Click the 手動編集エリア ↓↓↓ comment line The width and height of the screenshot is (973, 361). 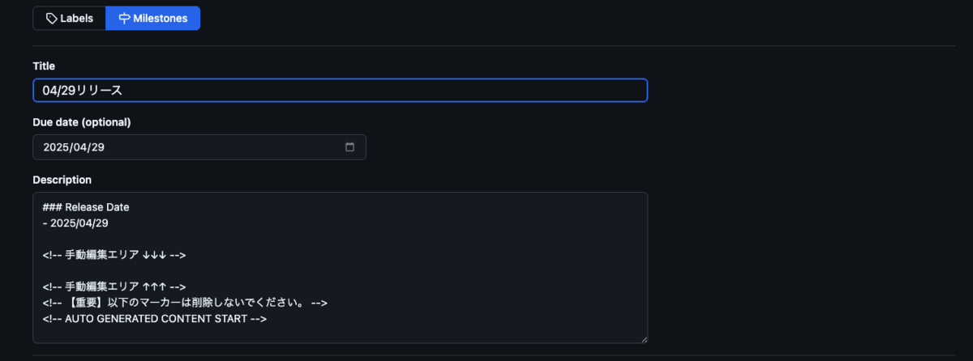click(x=114, y=255)
